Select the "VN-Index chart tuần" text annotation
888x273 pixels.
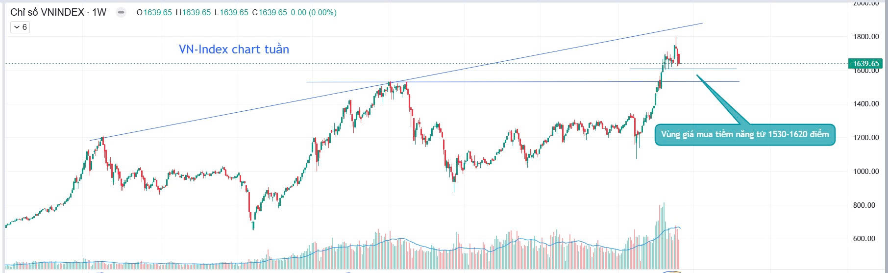click(234, 49)
